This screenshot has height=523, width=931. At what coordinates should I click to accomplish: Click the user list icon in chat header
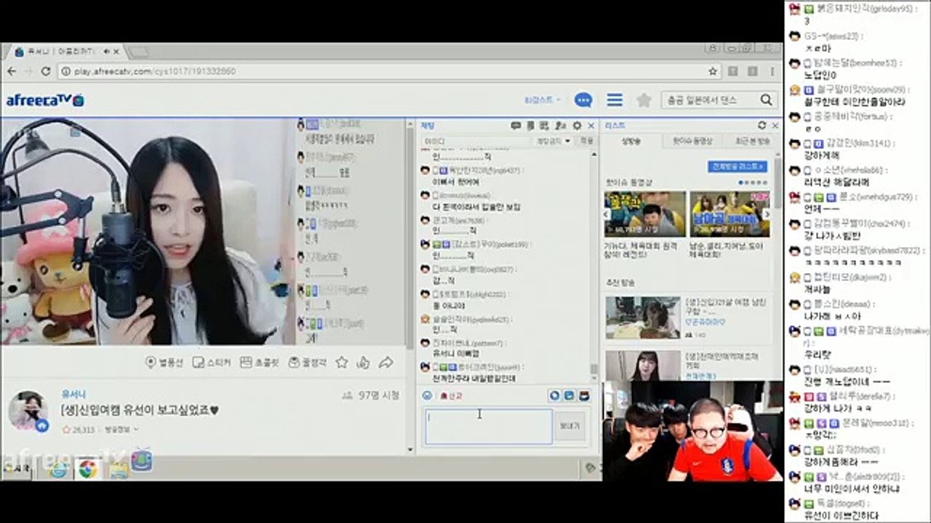click(x=560, y=126)
